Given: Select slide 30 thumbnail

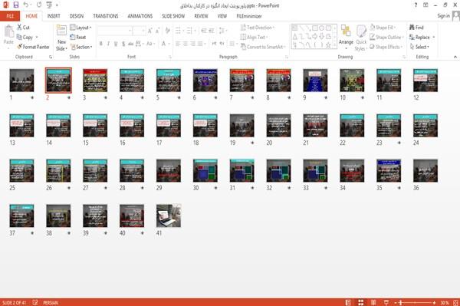Looking at the screenshot, I should (x=205, y=170).
